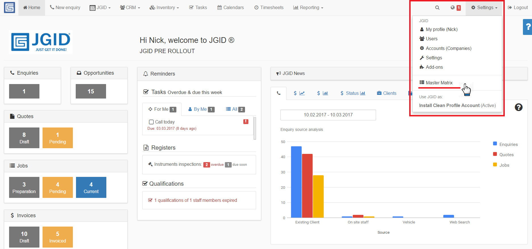The height and width of the screenshot is (249, 532).
Task: Expand the CRM dropdown
Action: (130, 8)
